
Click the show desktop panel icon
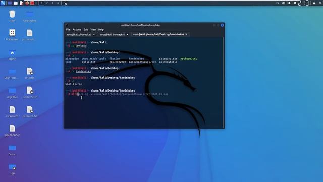[x=10, y=3]
